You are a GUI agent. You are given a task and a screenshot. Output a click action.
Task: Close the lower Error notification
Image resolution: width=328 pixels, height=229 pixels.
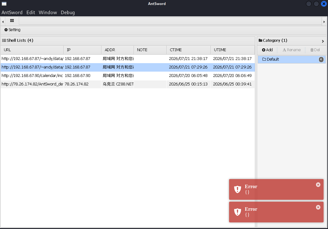pyautogui.click(x=318, y=207)
